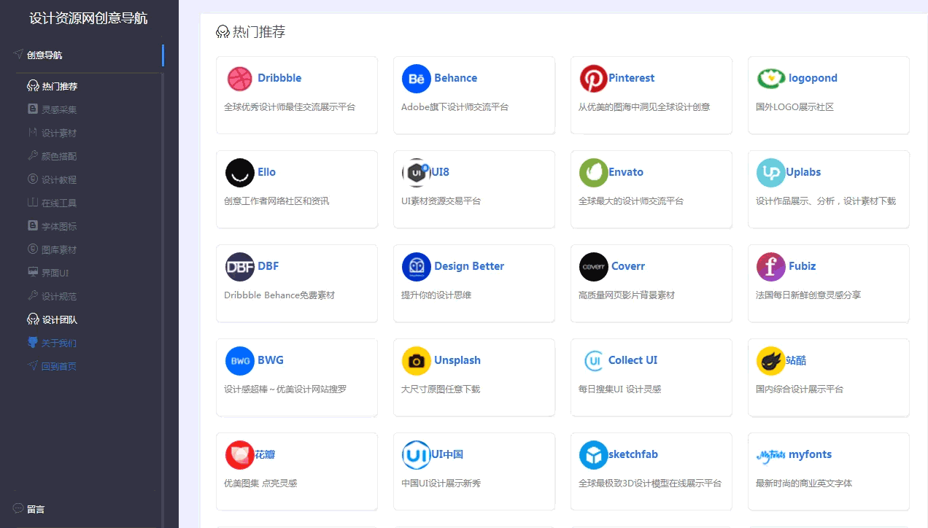Open the Dribbble pink basketball logo
The width and height of the screenshot is (928, 528).
pyautogui.click(x=240, y=79)
